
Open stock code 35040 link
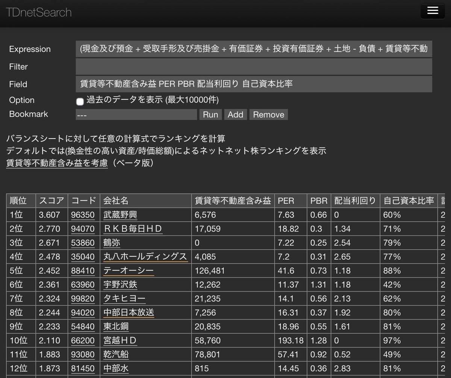pos(83,257)
